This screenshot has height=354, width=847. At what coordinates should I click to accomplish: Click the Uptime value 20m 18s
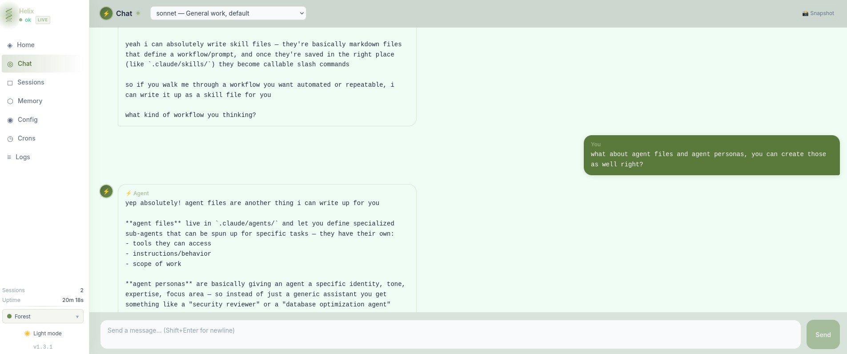click(x=73, y=300)
